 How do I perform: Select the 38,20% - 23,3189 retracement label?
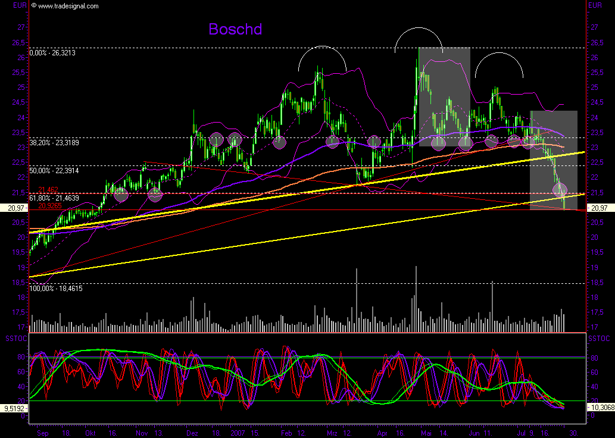point(60,143)
